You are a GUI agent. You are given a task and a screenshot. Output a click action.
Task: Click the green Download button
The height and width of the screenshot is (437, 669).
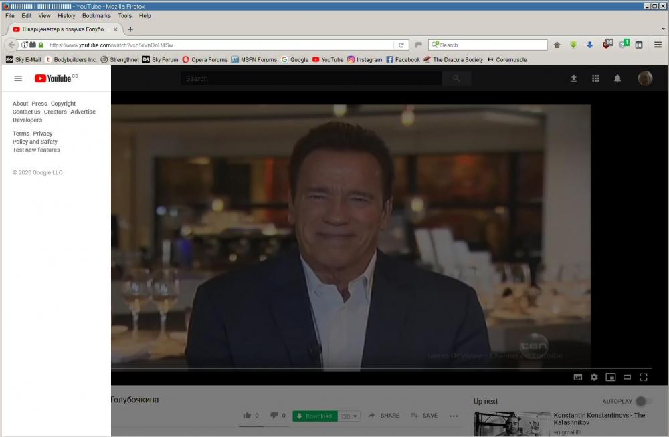coord(314,416)
